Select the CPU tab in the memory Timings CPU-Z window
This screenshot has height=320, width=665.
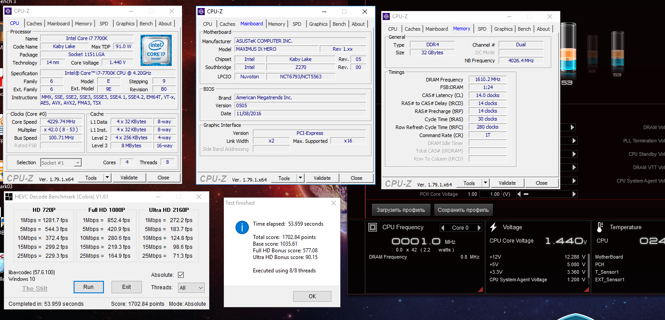393,29
